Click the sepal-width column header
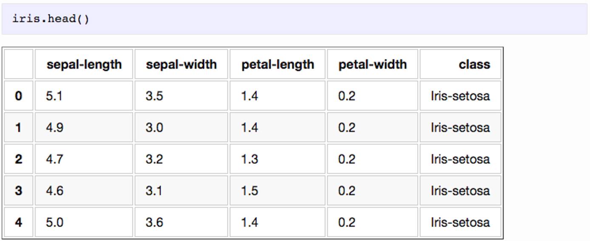The image size is (590, 241). pos(181,64)
